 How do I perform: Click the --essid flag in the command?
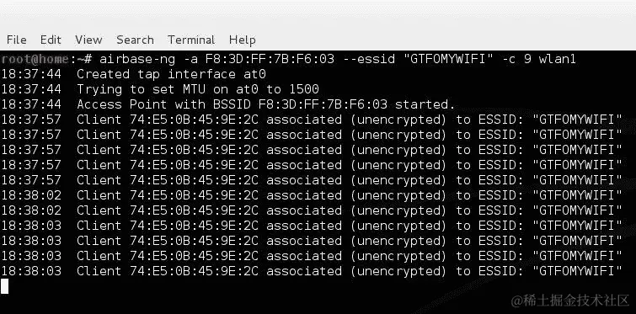click(369, 59)
